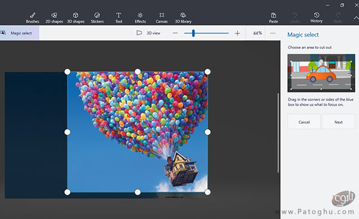
Task: Click the Paste button
Action: [x=273, y=18]
